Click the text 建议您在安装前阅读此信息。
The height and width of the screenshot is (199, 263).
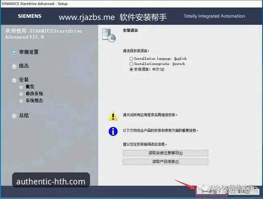pyautogui.click(x=145, y=144)
